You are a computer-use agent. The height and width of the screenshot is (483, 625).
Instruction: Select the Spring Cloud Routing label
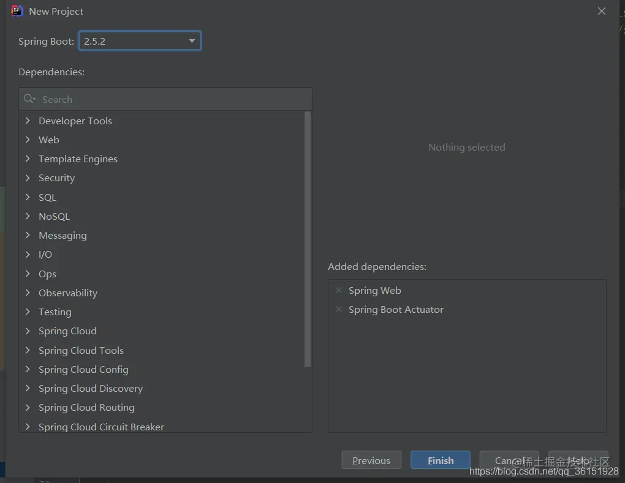click(86, 407)
